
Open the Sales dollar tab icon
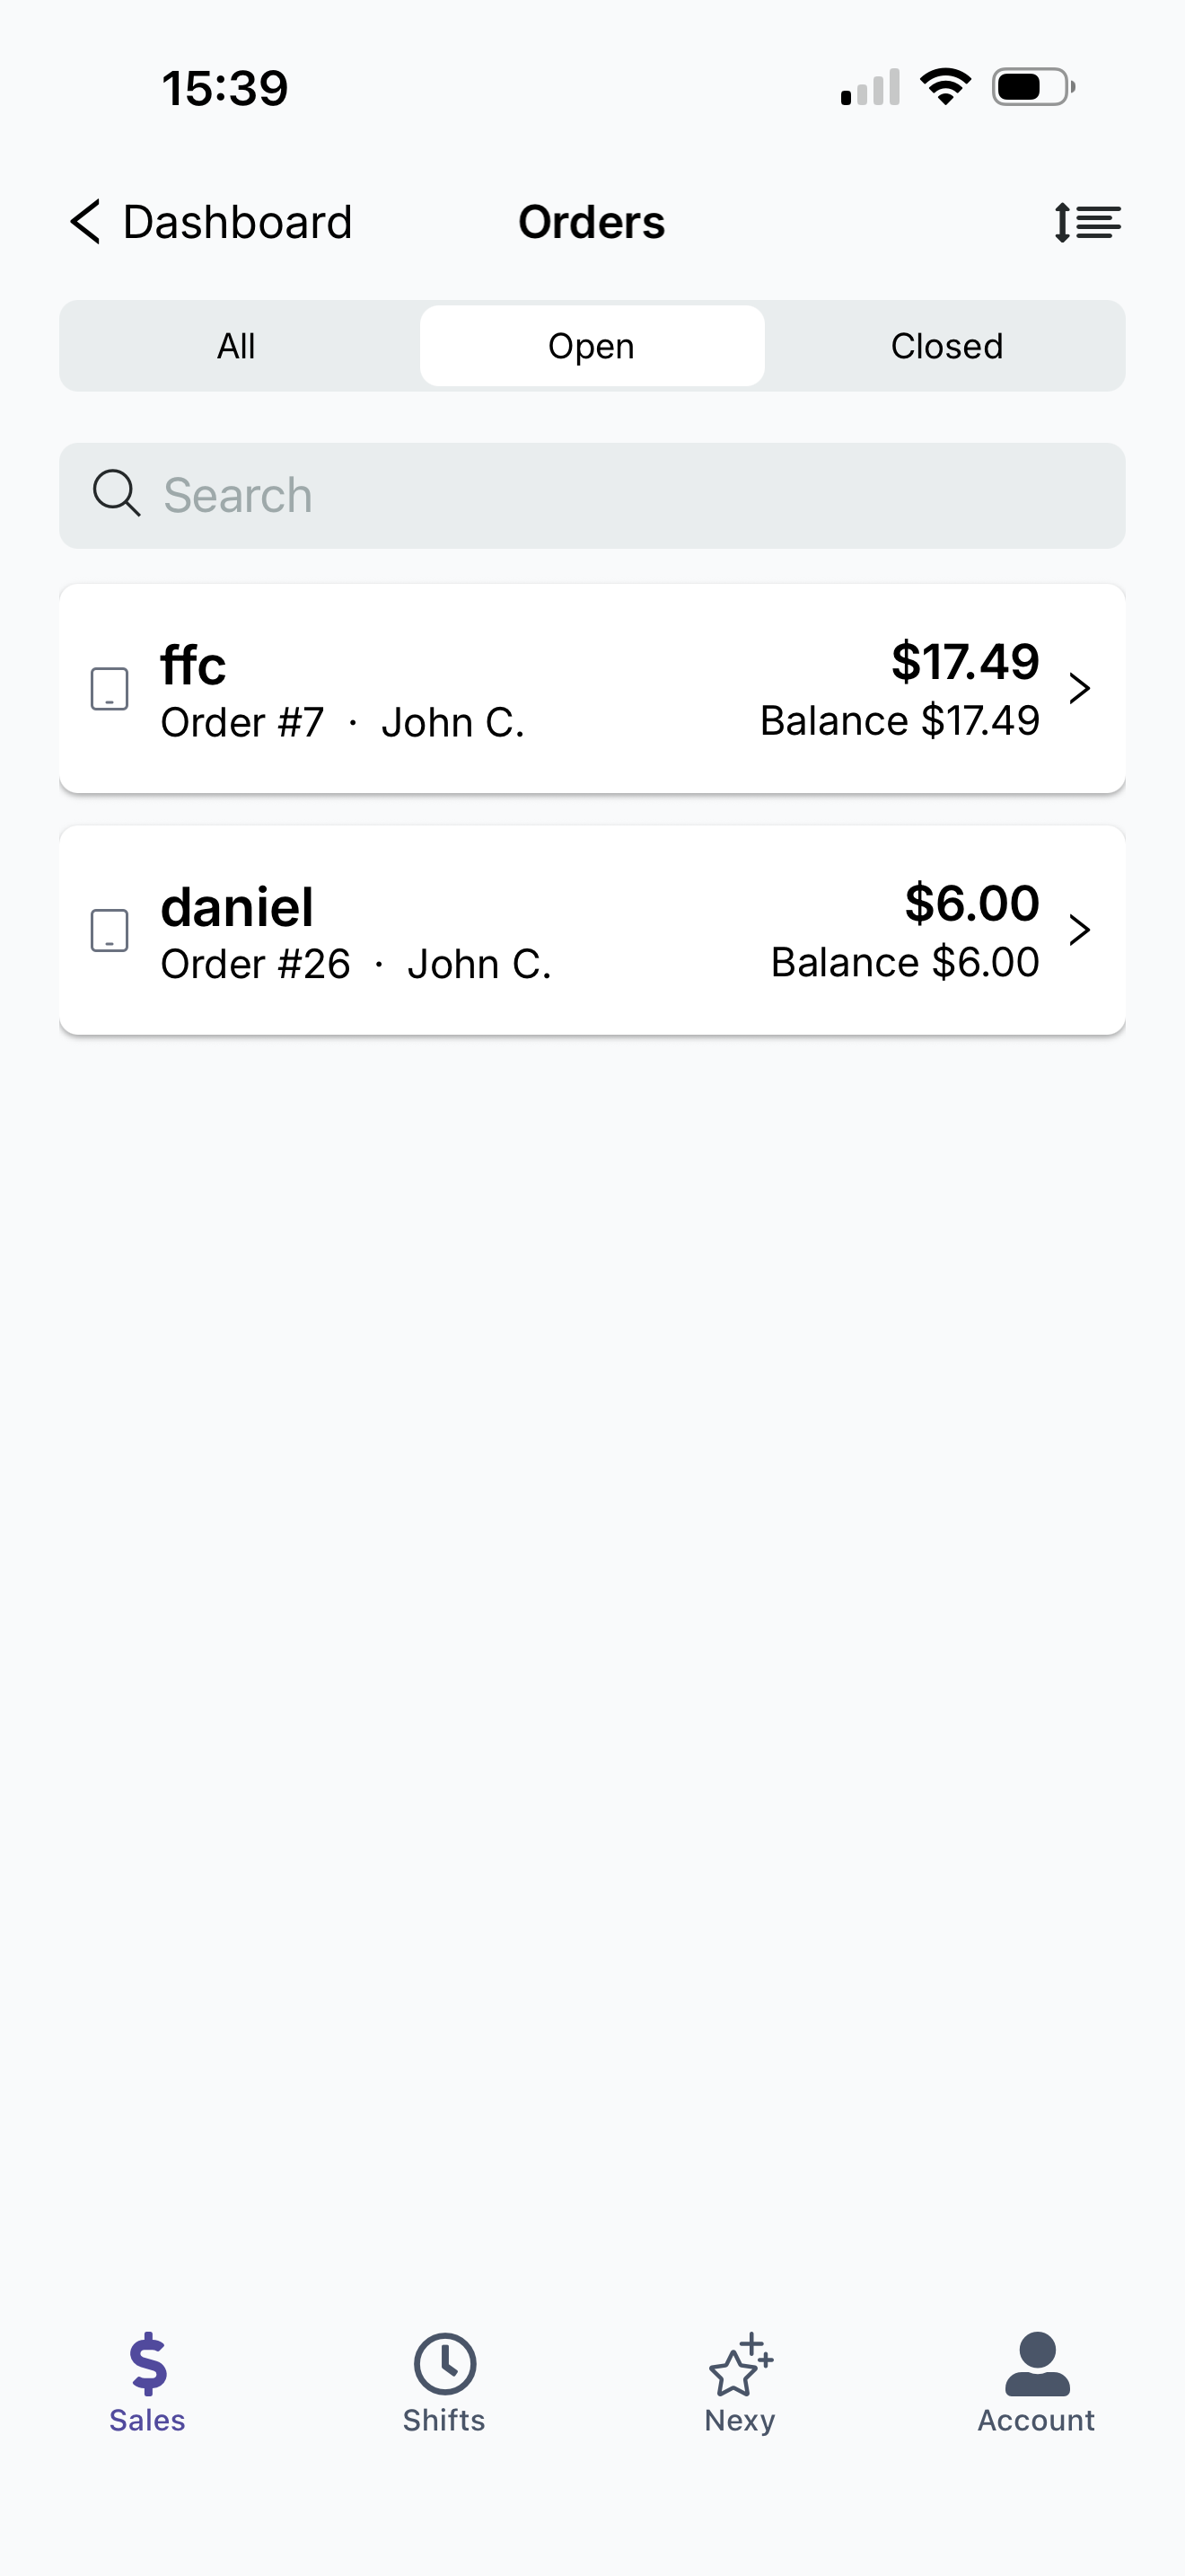point(148,2363)
